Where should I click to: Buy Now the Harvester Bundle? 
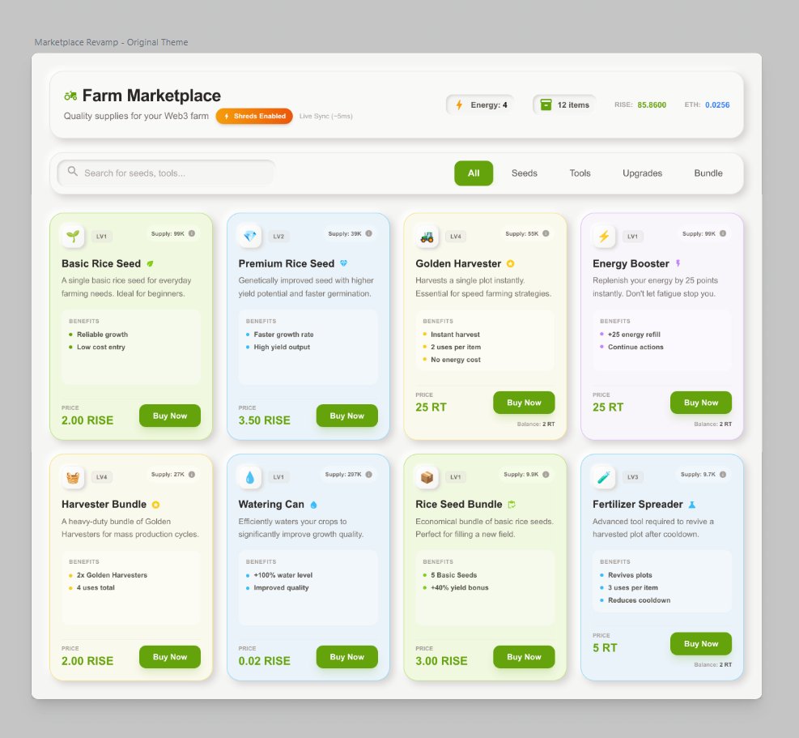coord(170,657)
